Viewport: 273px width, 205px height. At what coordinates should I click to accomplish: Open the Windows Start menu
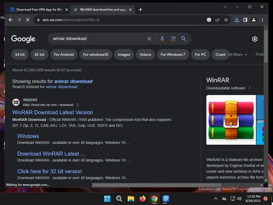pyautogui.click(x=107, y=199)
